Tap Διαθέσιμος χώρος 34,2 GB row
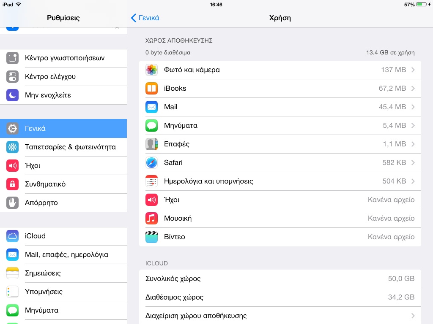The width and height of the screenshot is (433, 324). coord(280,297)
